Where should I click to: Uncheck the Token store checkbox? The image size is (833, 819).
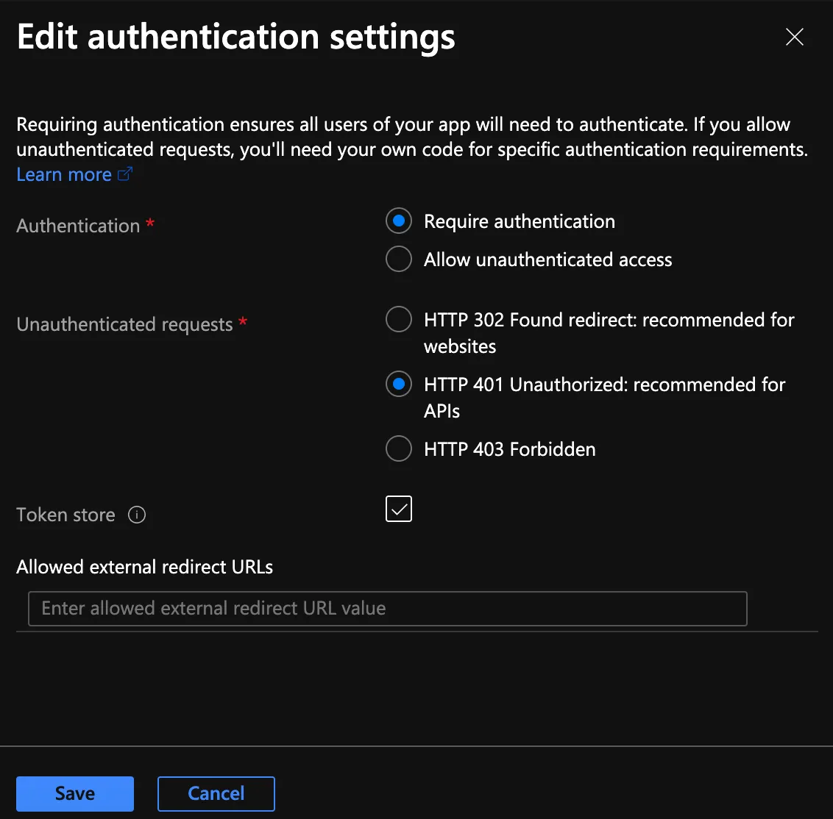399,509
